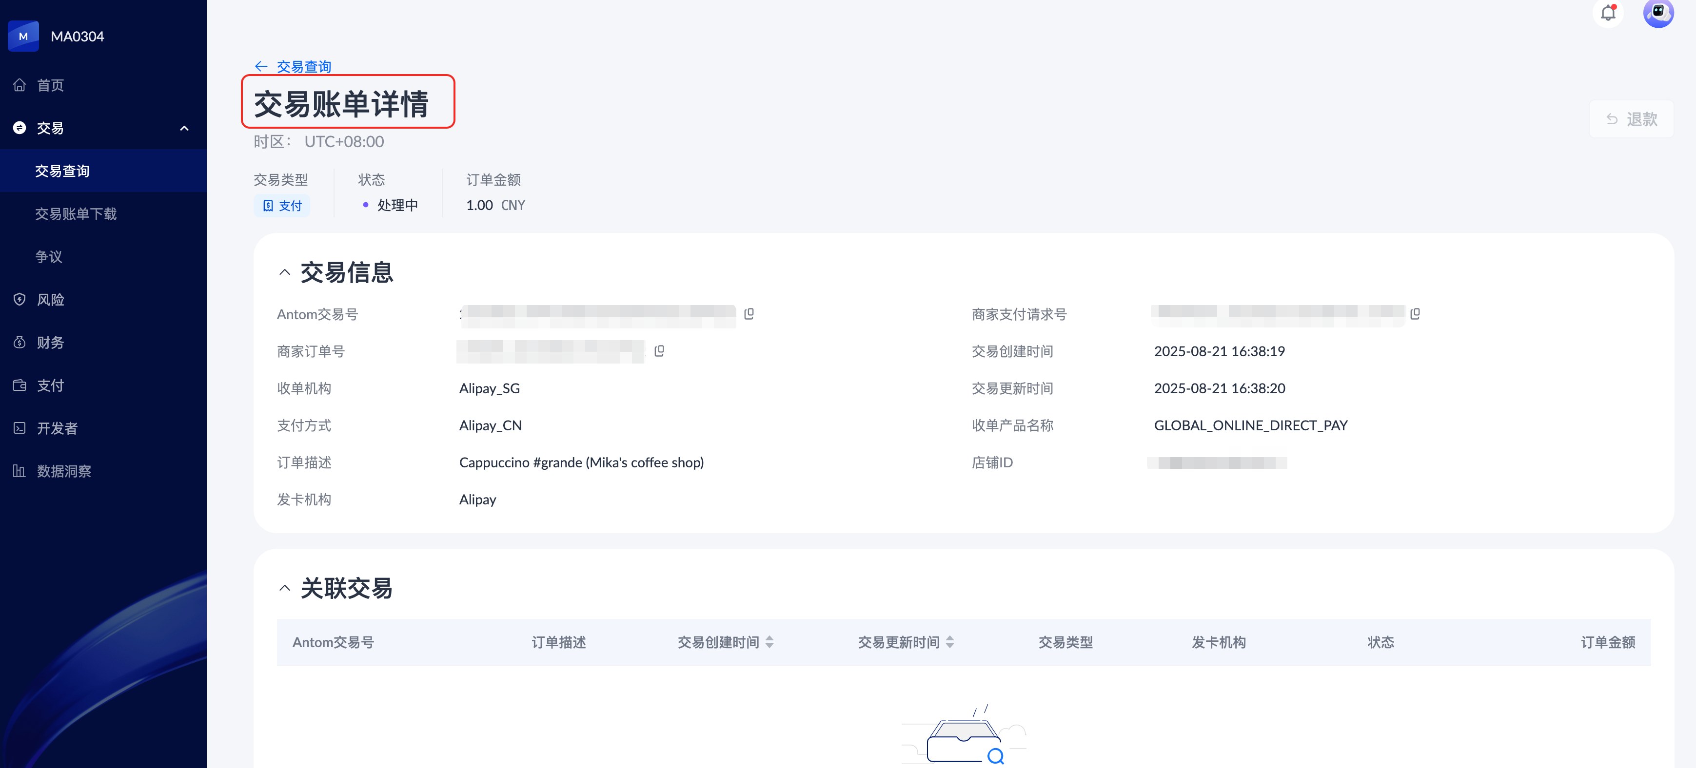Image resolution: width=1696 pixels, height=768 pixels.
Task: Open 数据洞察 data insights menu
Action: pos(64,471)
